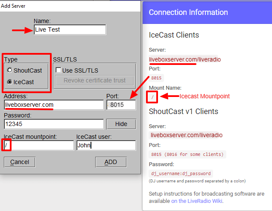272x211 pixels.
Task: Select the IceCast radio button
Action: (x=10, y=82)
